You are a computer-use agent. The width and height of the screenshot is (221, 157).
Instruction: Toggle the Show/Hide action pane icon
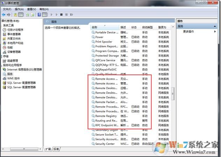click(44, 15)
